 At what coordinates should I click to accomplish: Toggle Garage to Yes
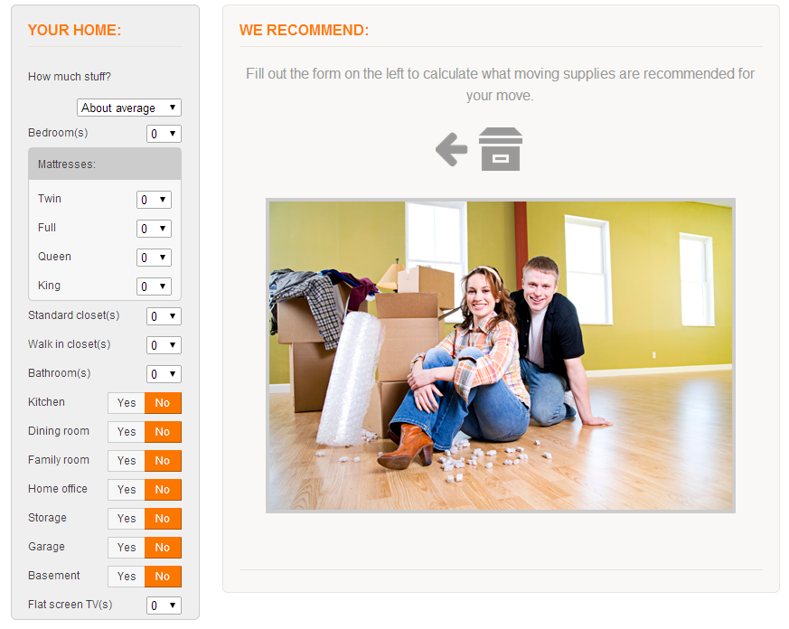pyautogui.click(x=126, y=547)
